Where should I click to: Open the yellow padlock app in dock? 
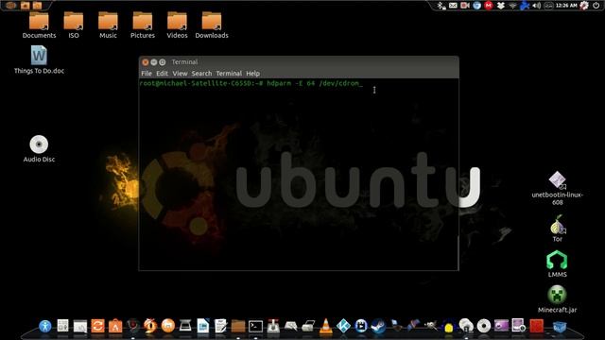tap(448, 327)
